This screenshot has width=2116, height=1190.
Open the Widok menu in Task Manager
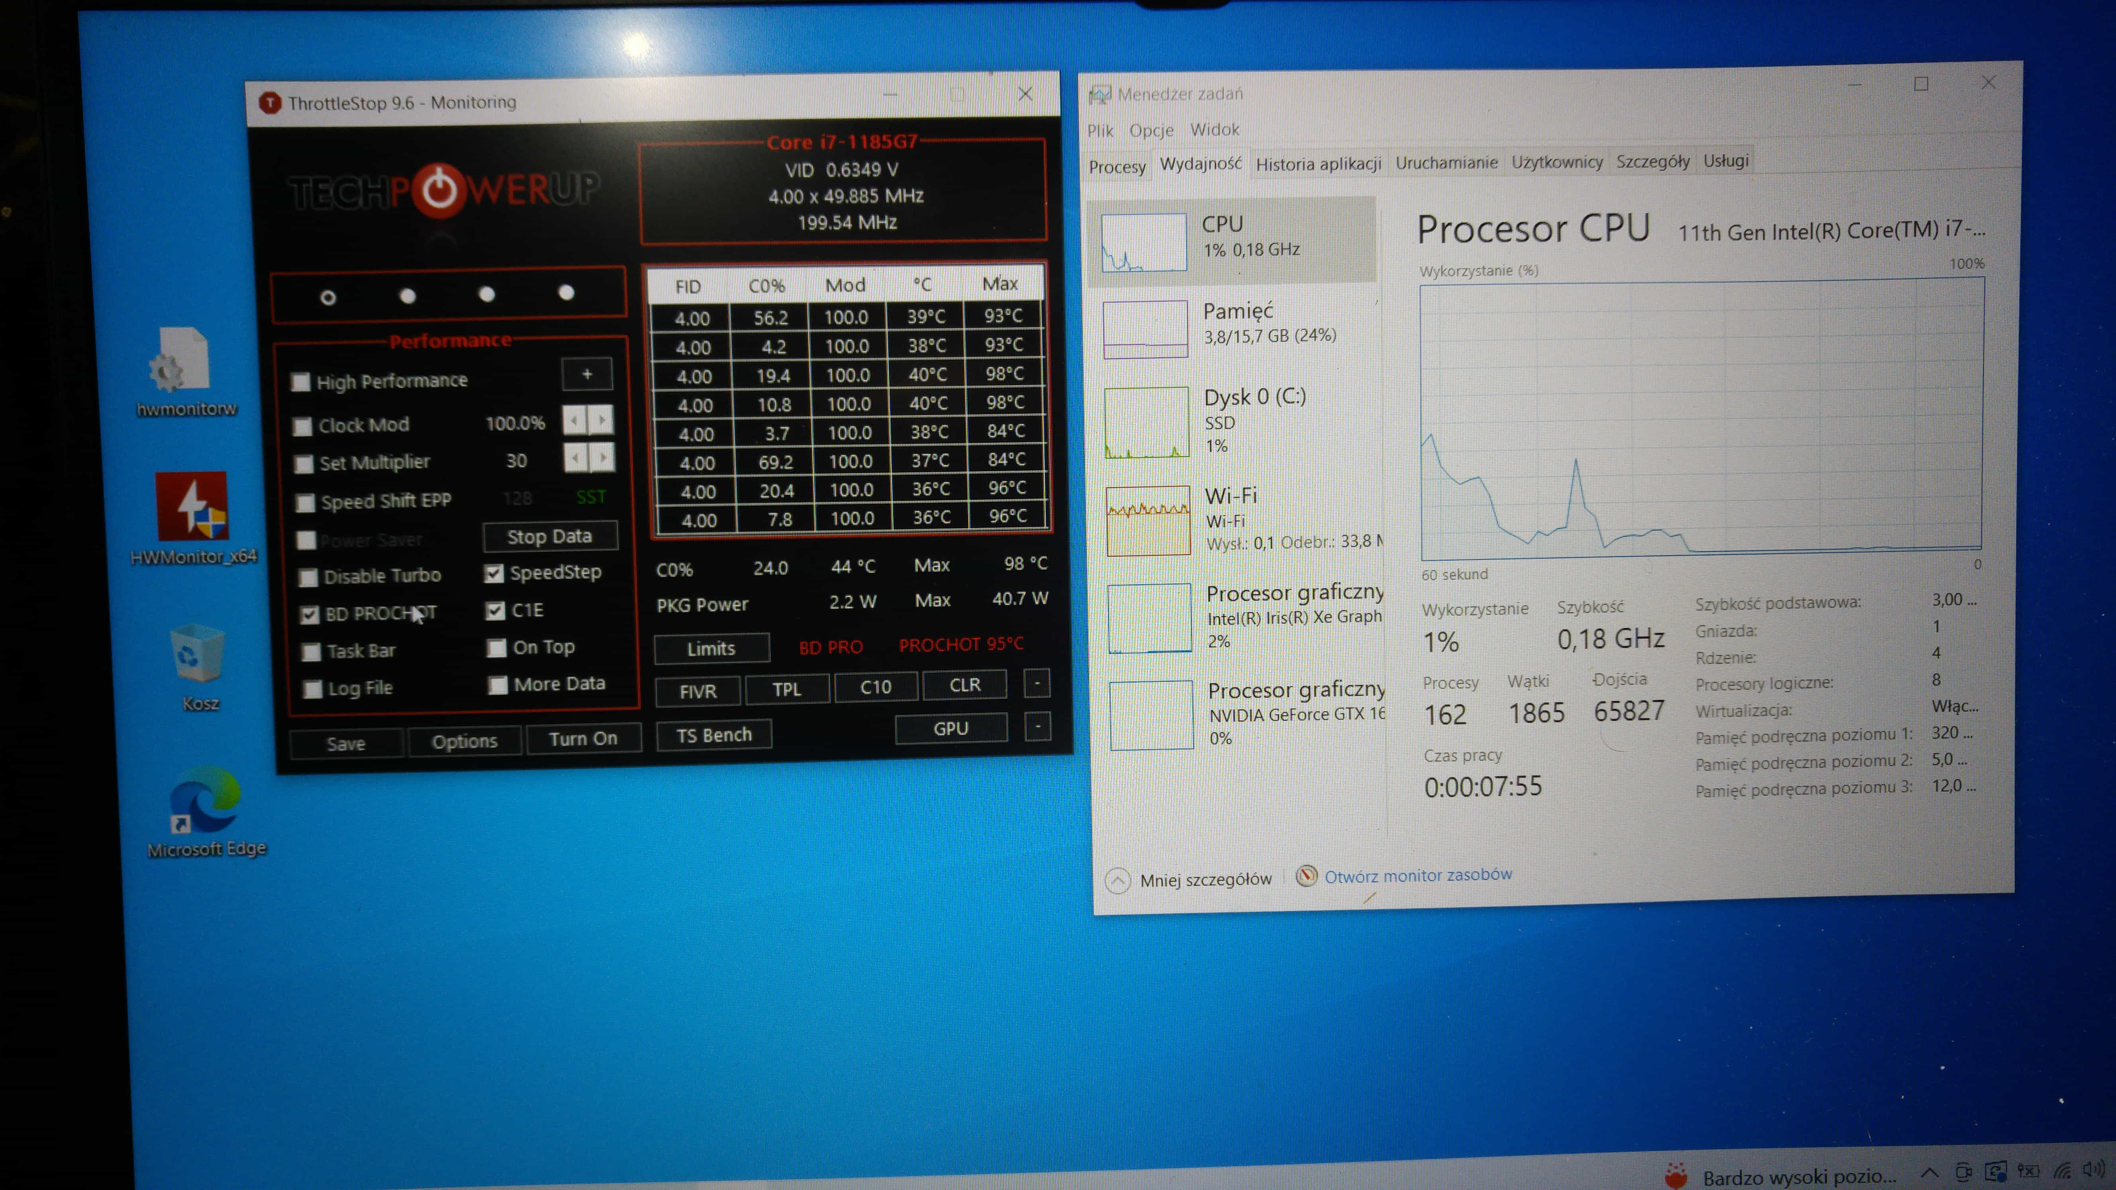coord(1214,129)
